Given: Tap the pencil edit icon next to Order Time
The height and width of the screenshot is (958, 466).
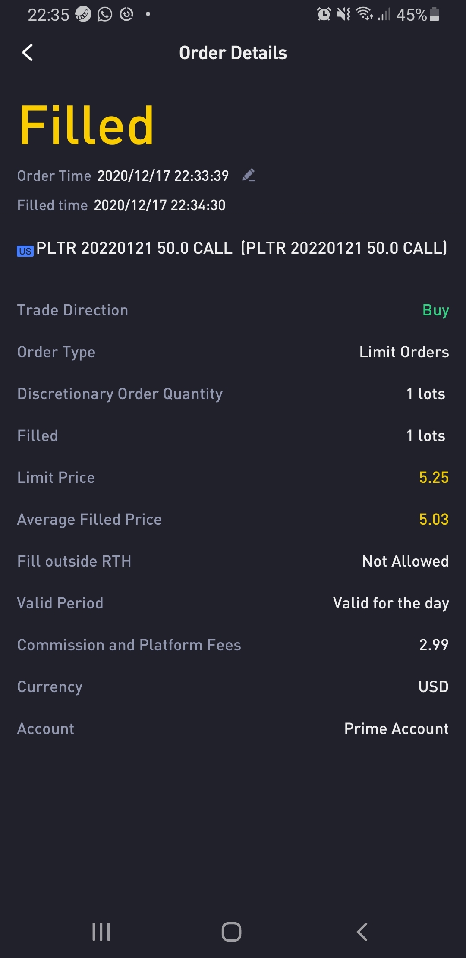Looking at the screenshot, I should [x=249, y=175].
